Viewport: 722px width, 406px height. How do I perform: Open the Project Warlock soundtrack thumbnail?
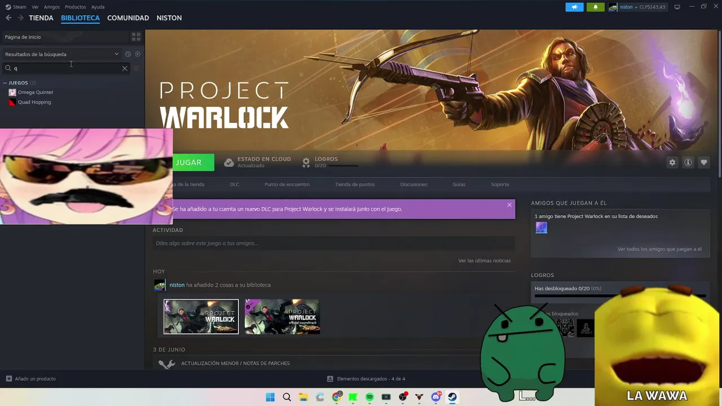pyautogui.click(x=283, y=317)
